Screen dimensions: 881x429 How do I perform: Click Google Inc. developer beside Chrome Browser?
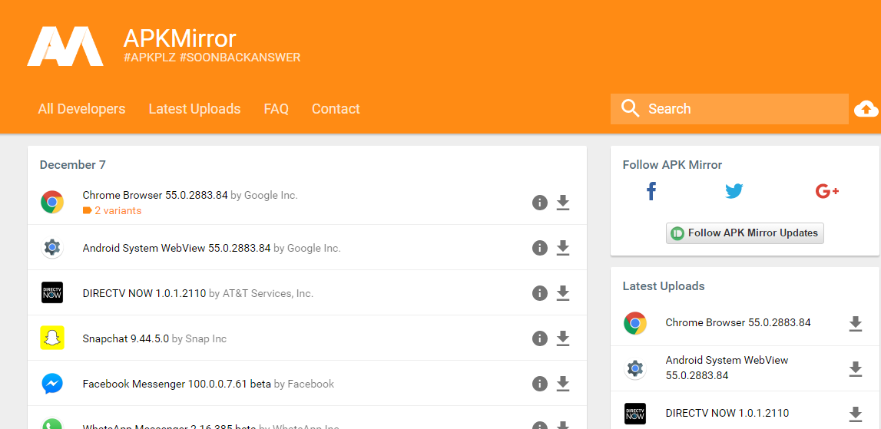(271, 196)
